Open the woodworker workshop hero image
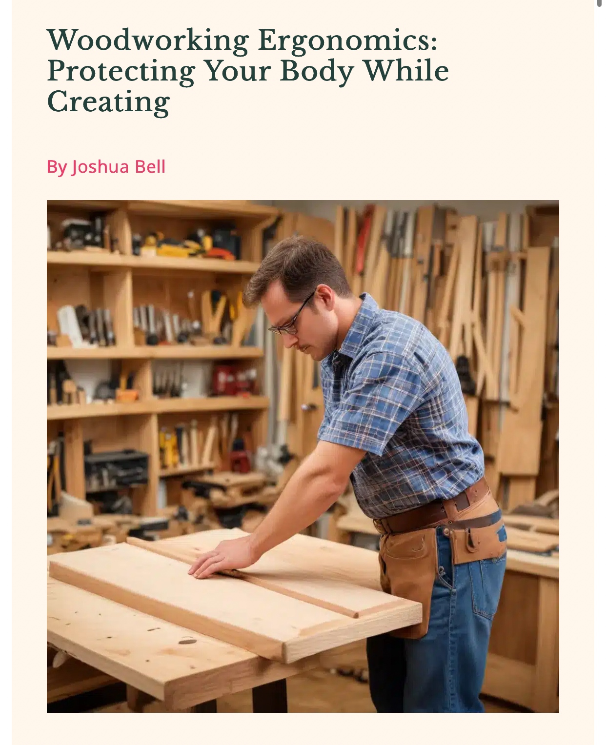606x745 pixels. [x=303, y=456]
